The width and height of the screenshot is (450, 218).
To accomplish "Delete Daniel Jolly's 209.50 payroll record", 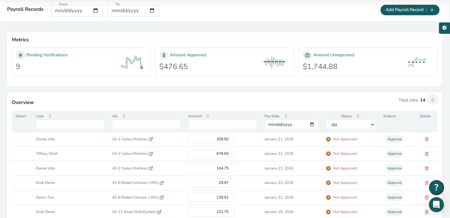I will [x=426, y=139].
